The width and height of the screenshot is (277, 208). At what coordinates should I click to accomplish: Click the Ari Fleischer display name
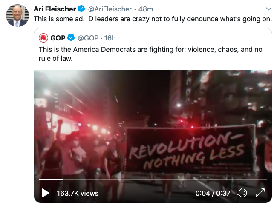pyautogui.click(x=55, y=9)
